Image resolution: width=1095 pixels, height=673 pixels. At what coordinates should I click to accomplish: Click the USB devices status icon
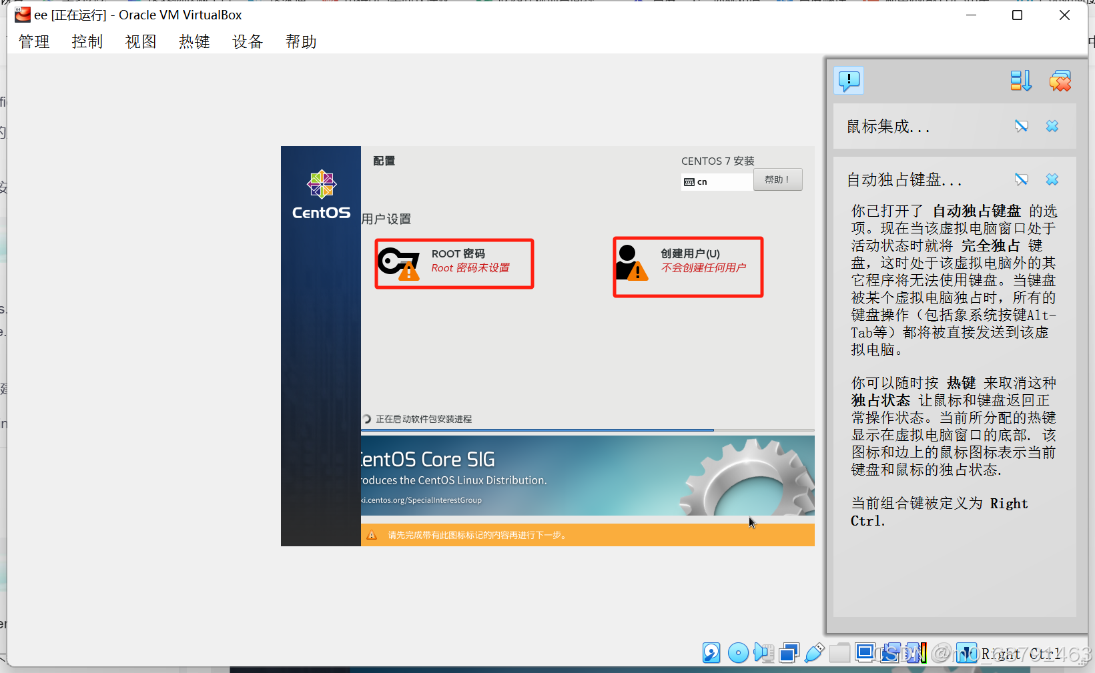[x=815, y=652]
